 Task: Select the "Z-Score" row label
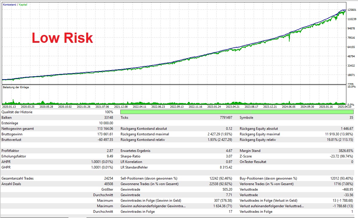246,156
